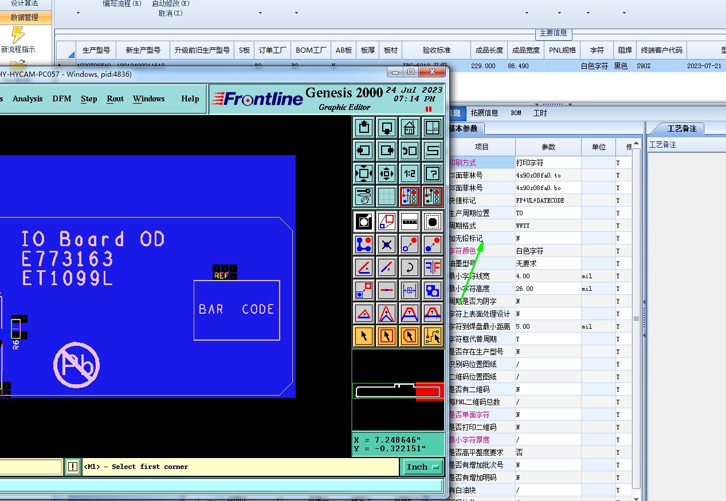Viewport: 726px width, 501px height.
Task: Open the Inch units dropdown
Action: pyautogui.click(x=423, y=467)
